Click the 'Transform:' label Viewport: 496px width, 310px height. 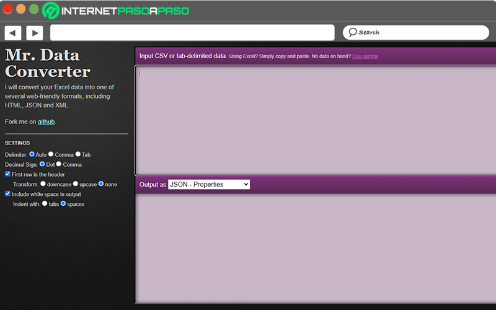[26, 184]
